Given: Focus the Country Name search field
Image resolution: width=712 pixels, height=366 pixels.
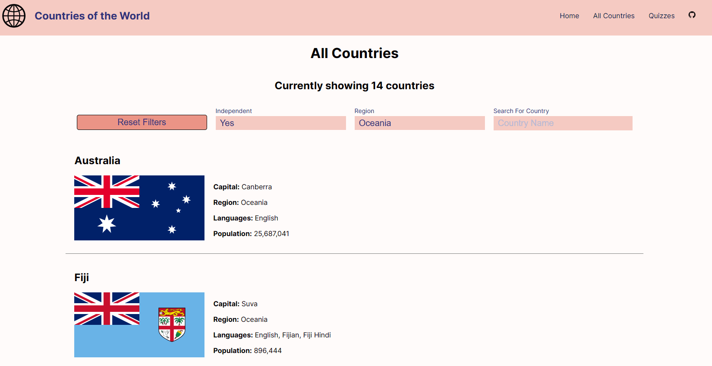Looking at the screenshot, I should click(563, 123).
